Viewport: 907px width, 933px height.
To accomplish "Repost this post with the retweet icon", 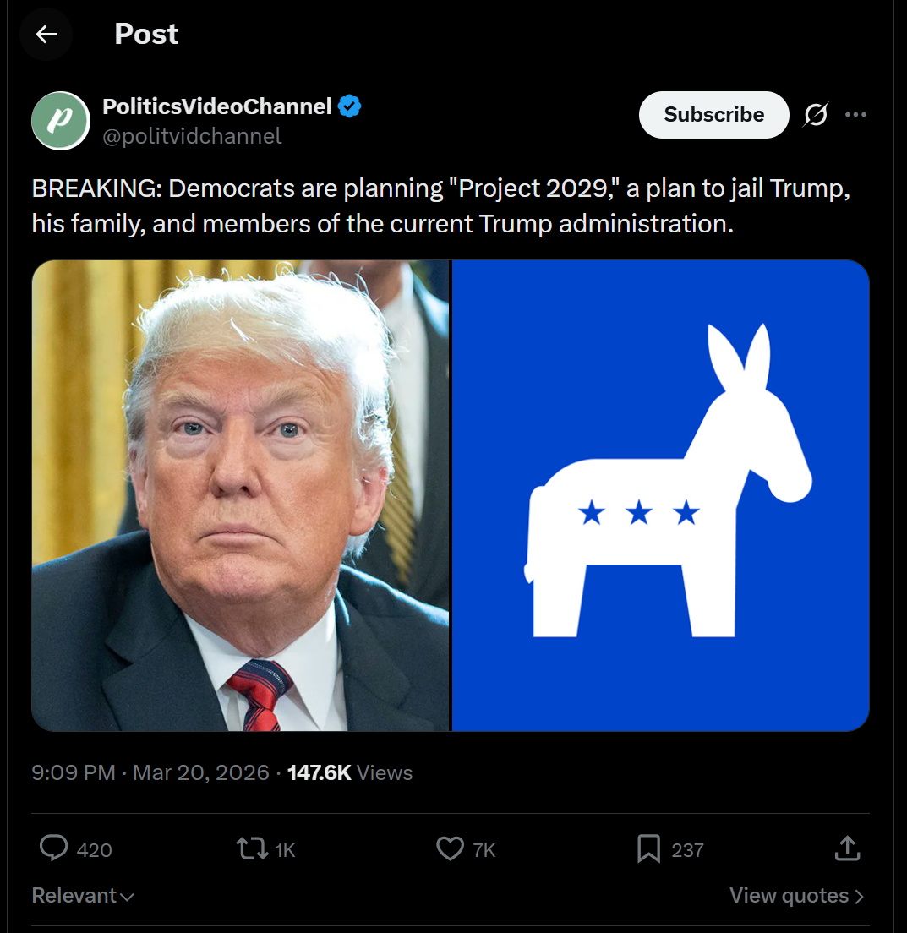I will [251, 848].
